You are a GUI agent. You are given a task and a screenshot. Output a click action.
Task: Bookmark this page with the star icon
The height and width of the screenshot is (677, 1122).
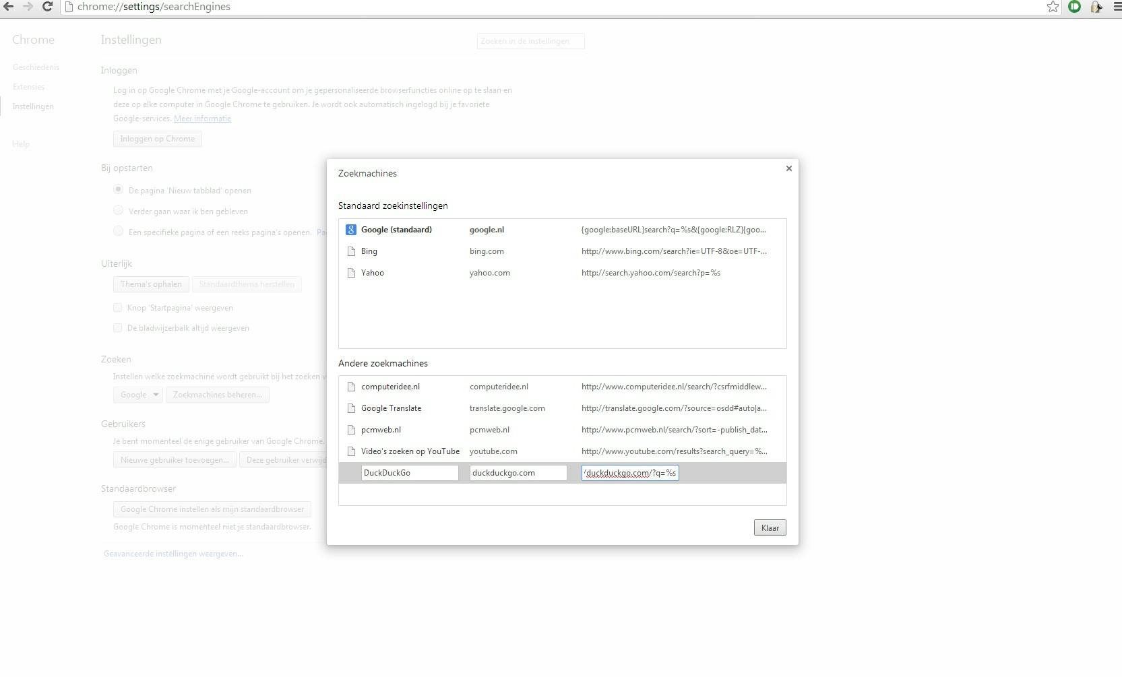point(1053,7)
